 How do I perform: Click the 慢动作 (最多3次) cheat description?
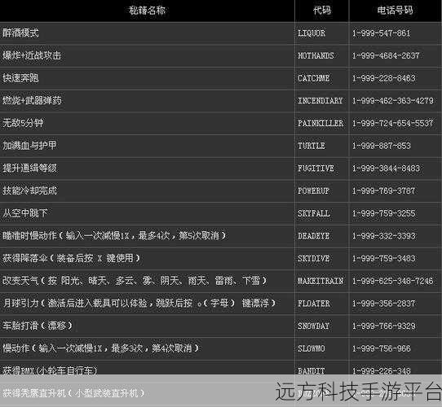[x=100, y=348]
